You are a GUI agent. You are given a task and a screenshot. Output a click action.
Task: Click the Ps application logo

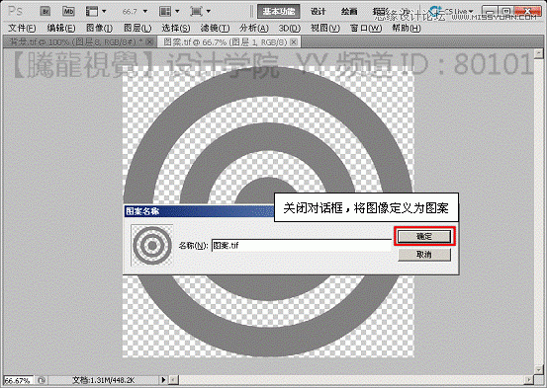tap(15, 12)
